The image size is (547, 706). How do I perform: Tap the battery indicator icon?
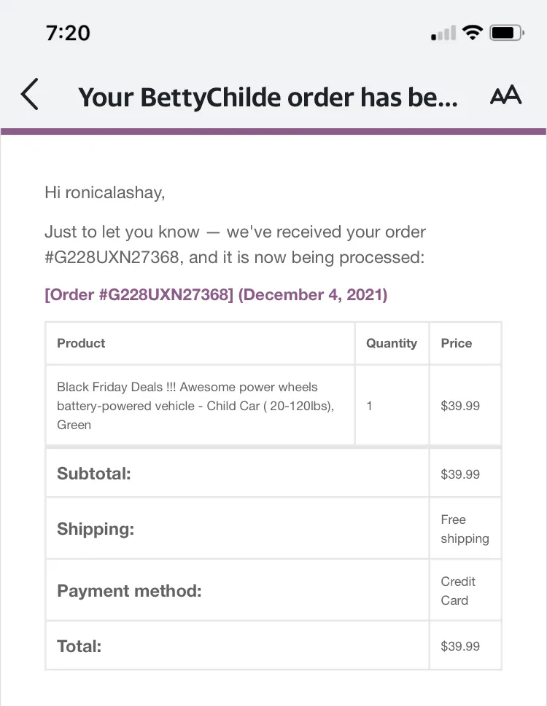pos(507,33)
